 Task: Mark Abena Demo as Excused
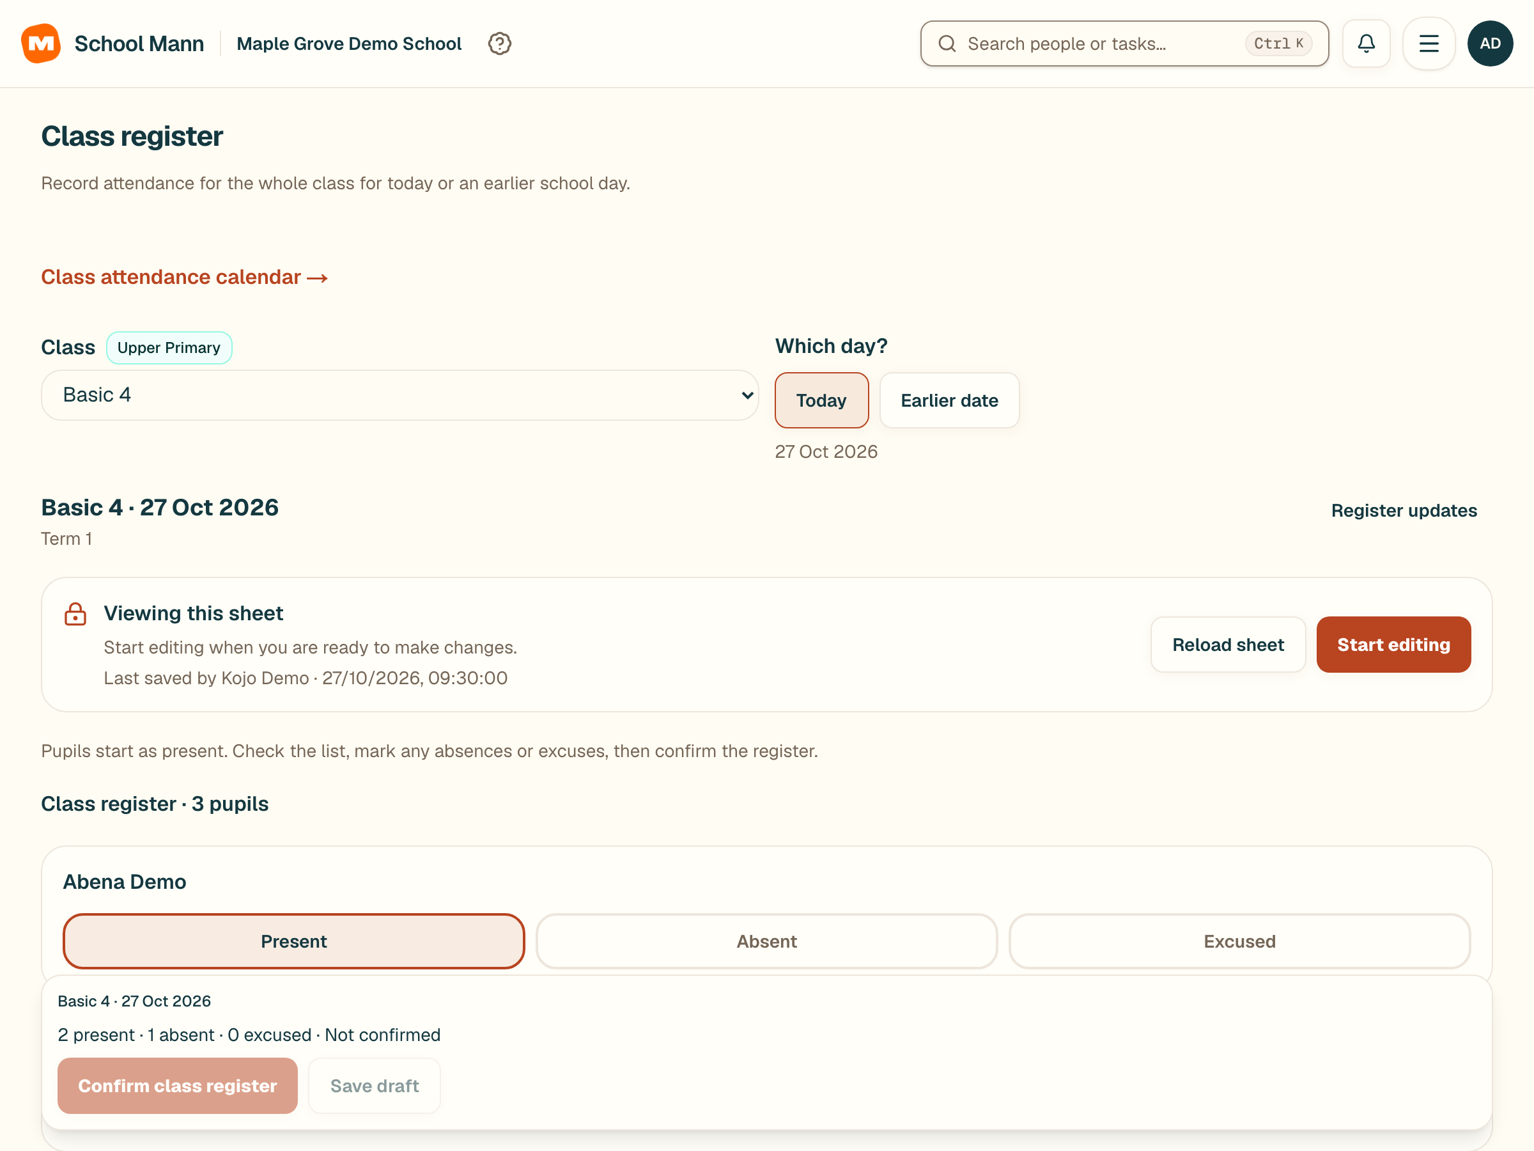[1239, 941]
